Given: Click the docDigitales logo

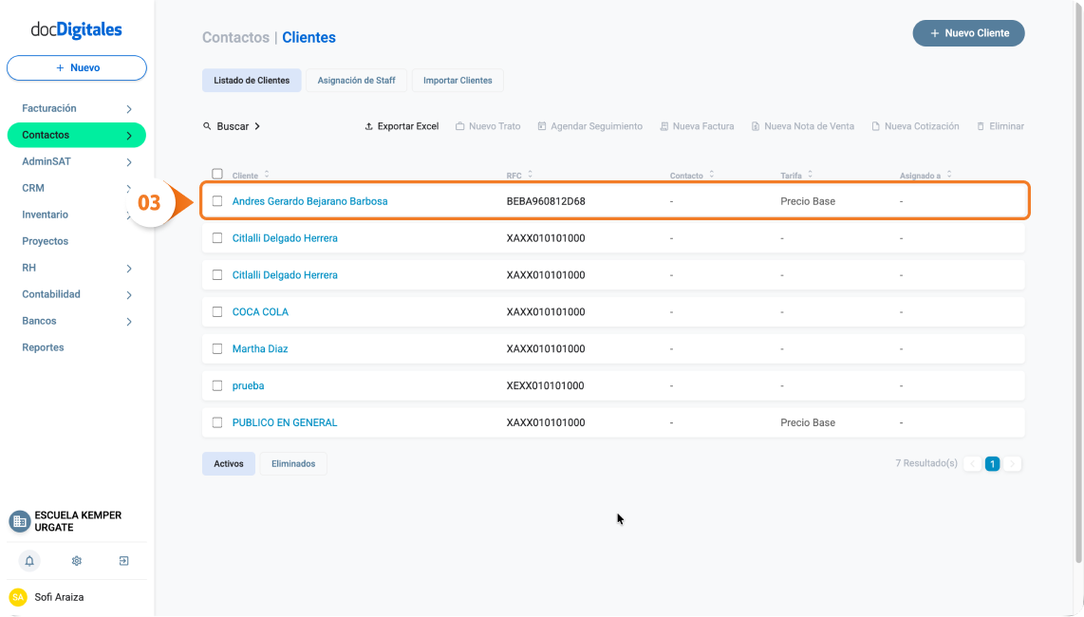Looking at the screenshot, I should tap(76, 29).
